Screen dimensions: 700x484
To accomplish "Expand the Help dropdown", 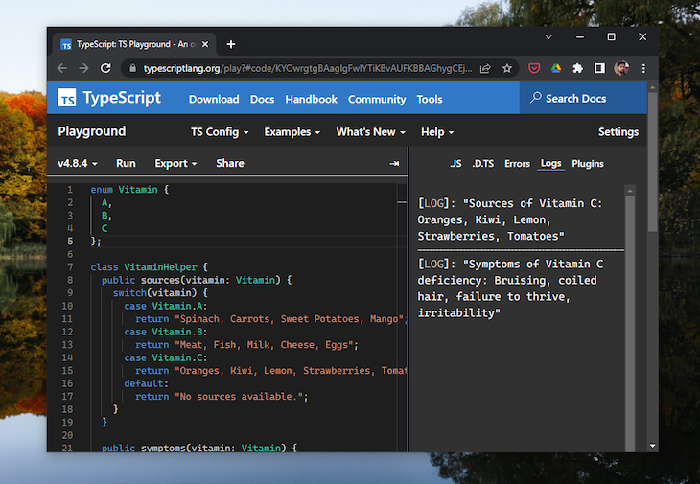I will click(437, 132).
